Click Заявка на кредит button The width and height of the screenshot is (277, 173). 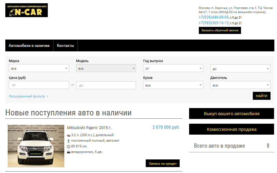click(x=163, y=164)
